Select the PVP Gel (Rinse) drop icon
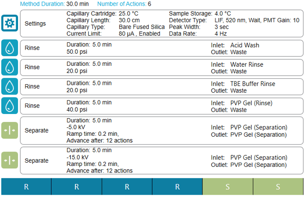Viewport: 306px width, 197px height. 9,106
